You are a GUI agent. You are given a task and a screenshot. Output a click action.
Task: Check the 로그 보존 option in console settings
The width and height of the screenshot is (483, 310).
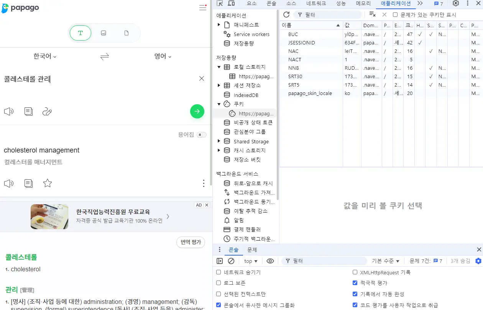pos(219,283)
